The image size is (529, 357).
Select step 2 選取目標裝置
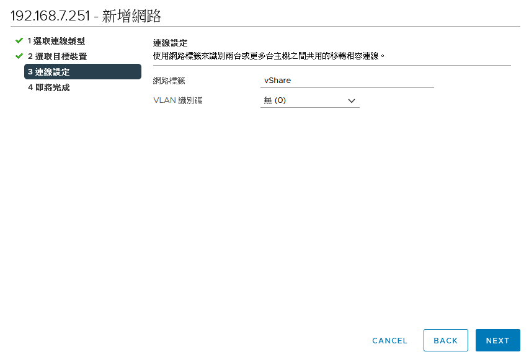[x=57, y=56]
